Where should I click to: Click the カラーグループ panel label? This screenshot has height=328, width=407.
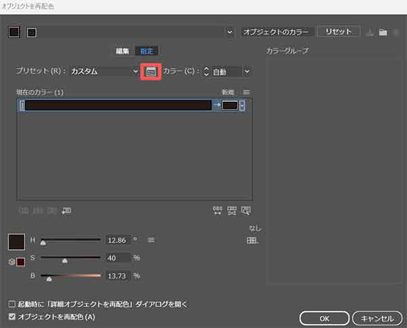tap(288, 51)
